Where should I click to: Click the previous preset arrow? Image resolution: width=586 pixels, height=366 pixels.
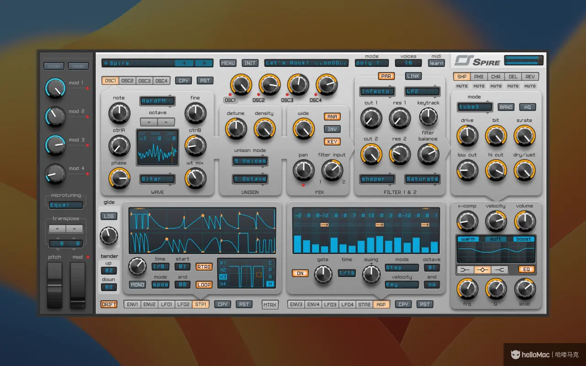(x=185, y=63)
